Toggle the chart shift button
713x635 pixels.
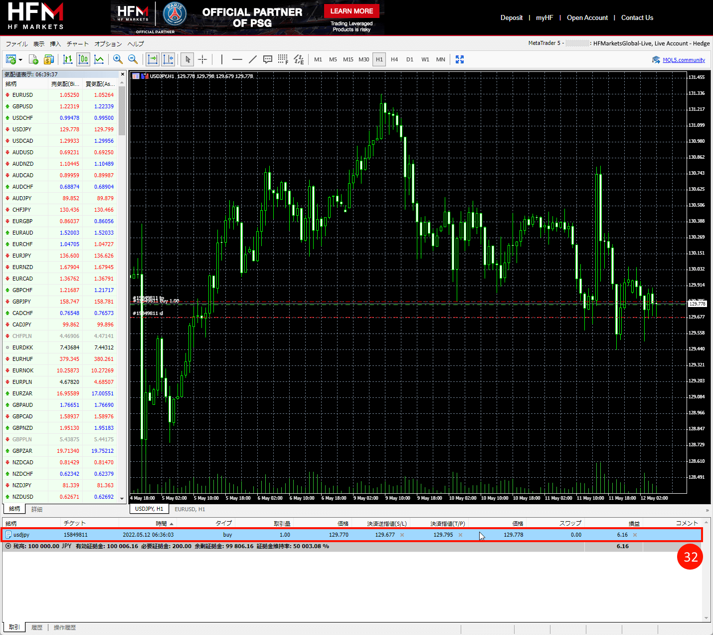(x=168, y=59)
